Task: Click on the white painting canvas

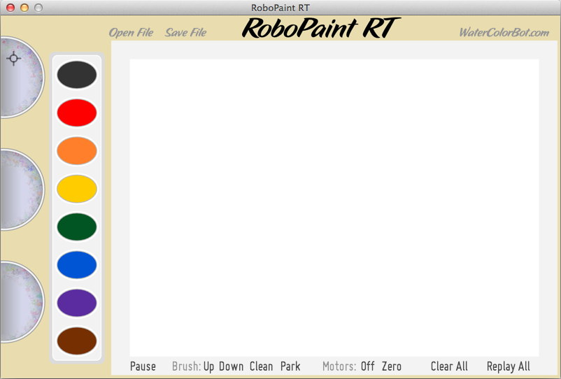Action: pos(334,208)
